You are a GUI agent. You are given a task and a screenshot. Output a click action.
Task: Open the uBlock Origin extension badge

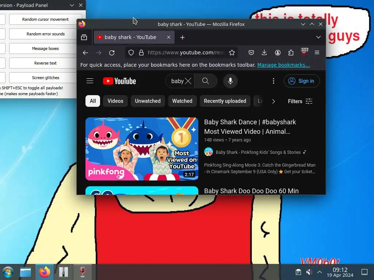(x=304, y=52)
